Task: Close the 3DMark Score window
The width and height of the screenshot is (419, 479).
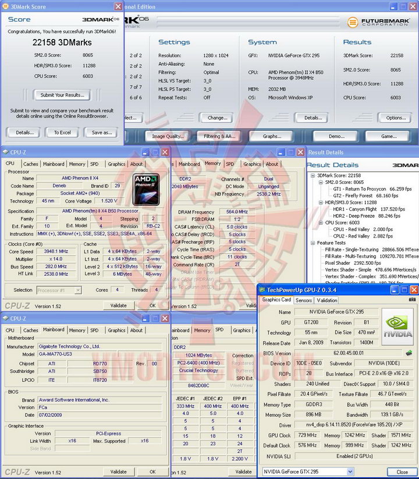Action: (x=118, y=6)
